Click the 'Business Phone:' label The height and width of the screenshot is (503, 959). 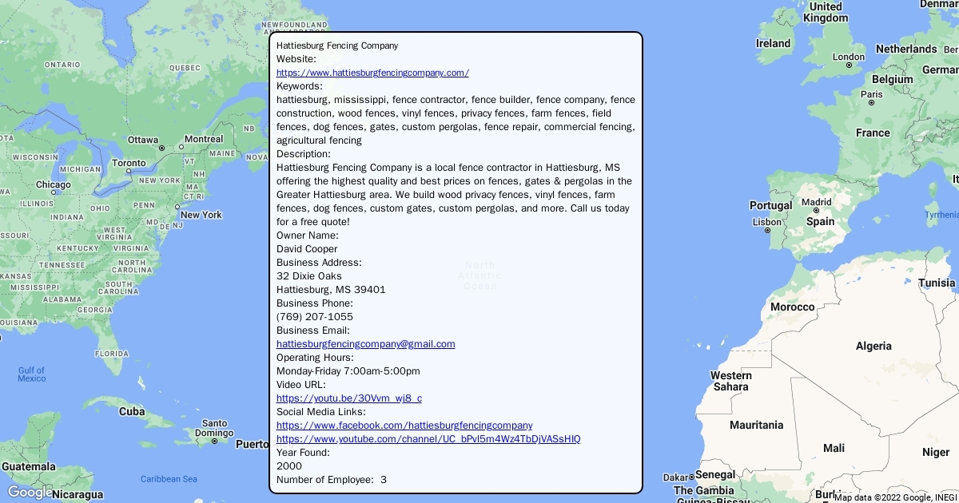pyautogui.click(x=315, y=303)
